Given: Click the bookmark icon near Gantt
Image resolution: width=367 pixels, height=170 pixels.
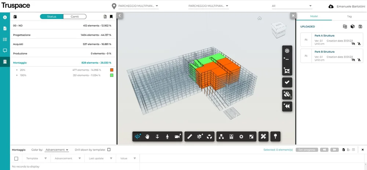Looking at the screenshot, I should [x=111, y=17].
